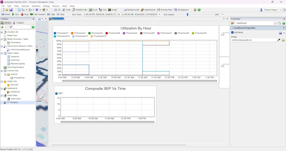Screen dimensions: 286x151
Task: Open the Flowitem Bin tool
Action: point(80,10)
